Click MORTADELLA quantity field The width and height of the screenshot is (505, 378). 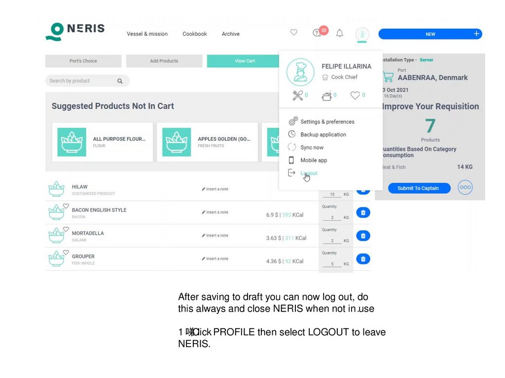click(332, 240)
